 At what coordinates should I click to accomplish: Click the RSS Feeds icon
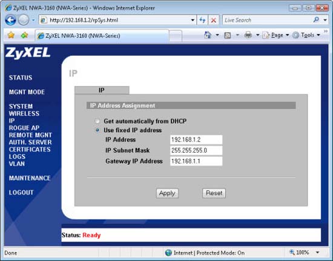click(x=228, y=35)
